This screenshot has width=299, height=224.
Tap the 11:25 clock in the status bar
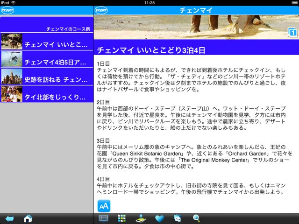[149, 3]
